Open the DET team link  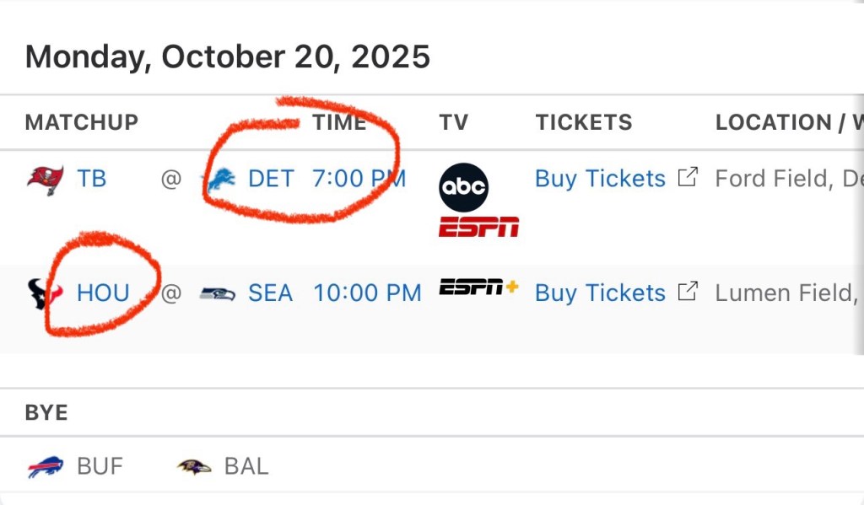click(x=271, y=179)
